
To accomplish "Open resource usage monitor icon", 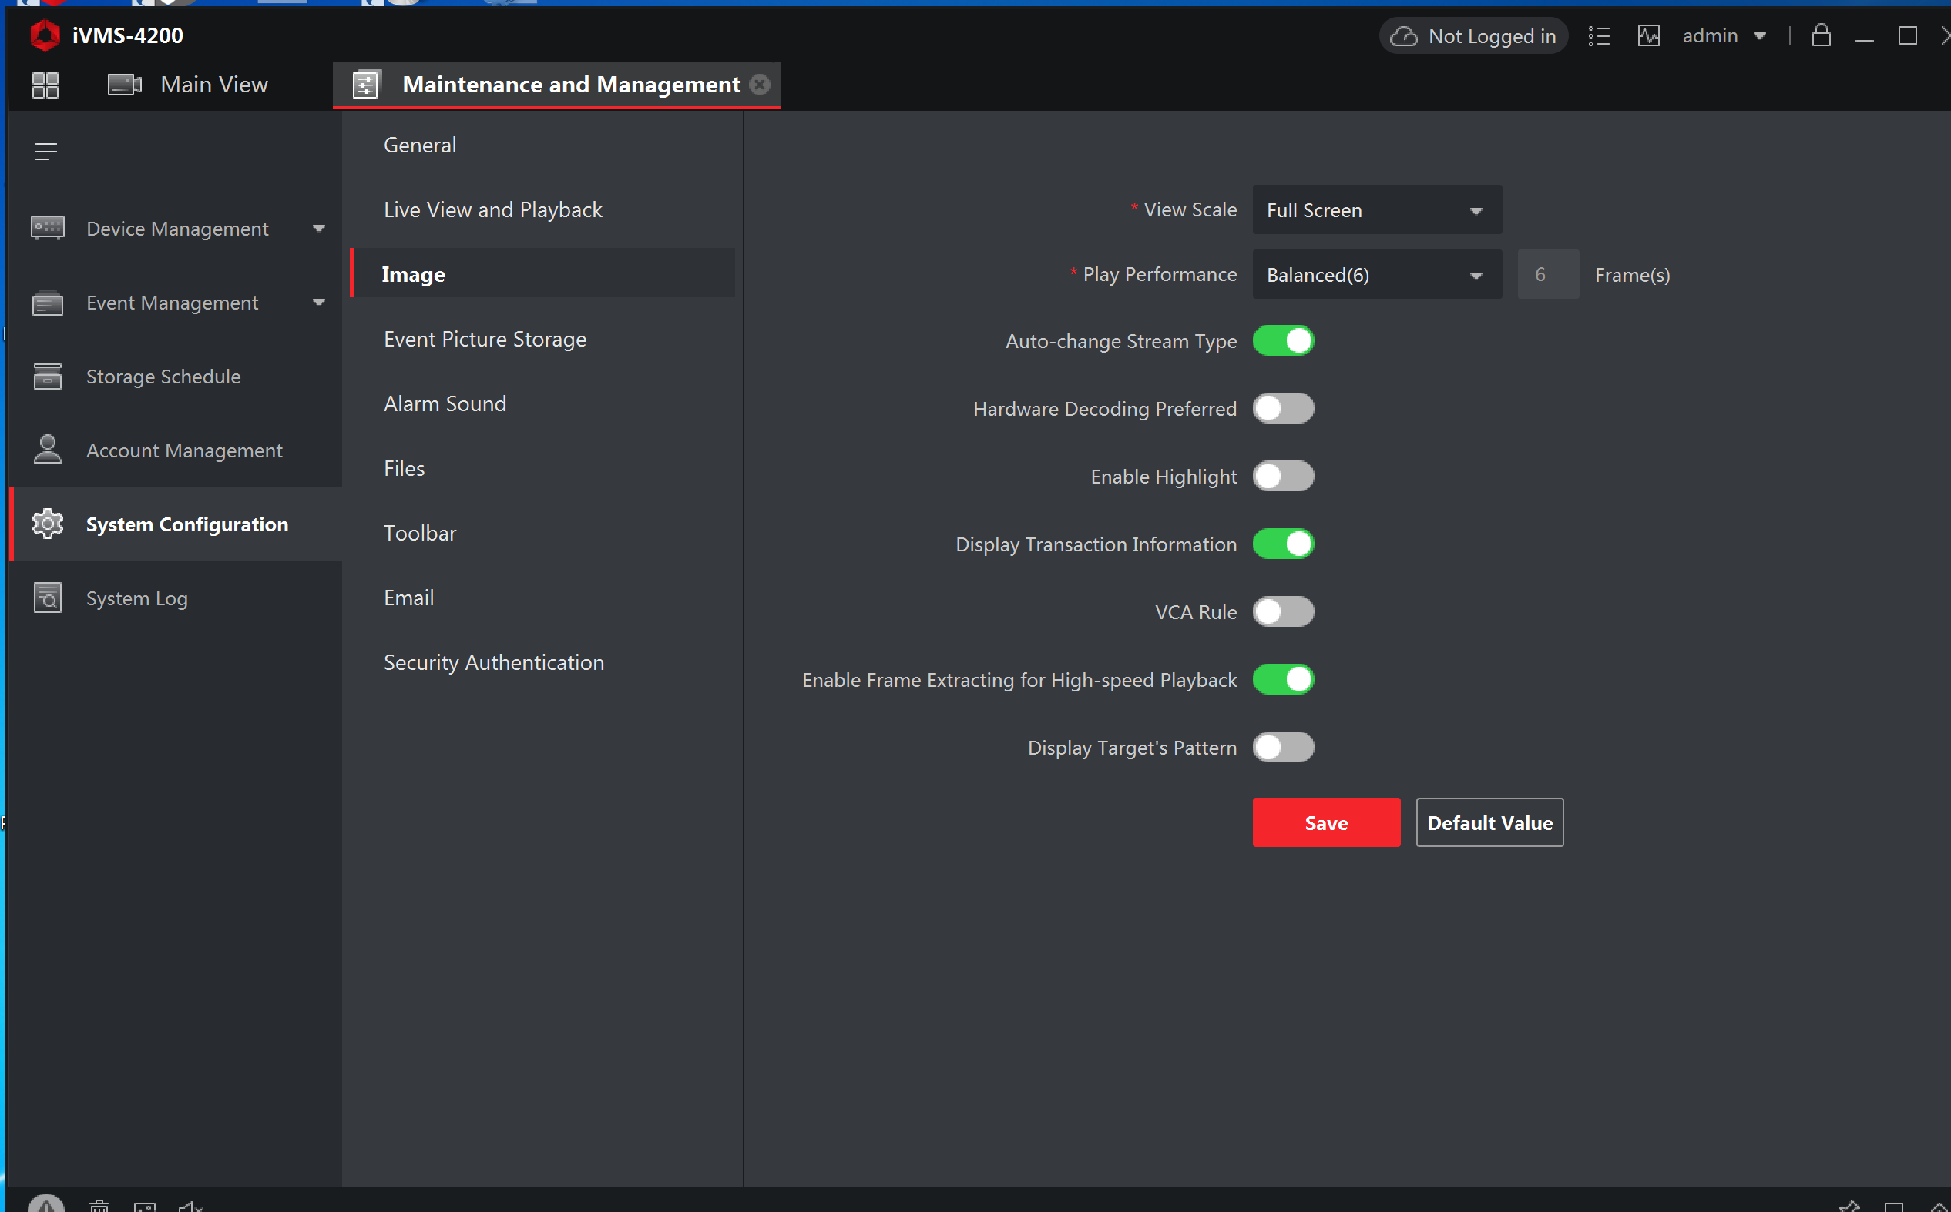I will point(1648,36).
